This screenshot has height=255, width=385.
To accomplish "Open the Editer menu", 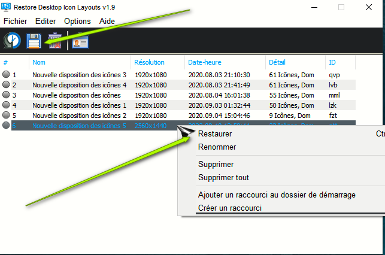I will pos(46,21).
